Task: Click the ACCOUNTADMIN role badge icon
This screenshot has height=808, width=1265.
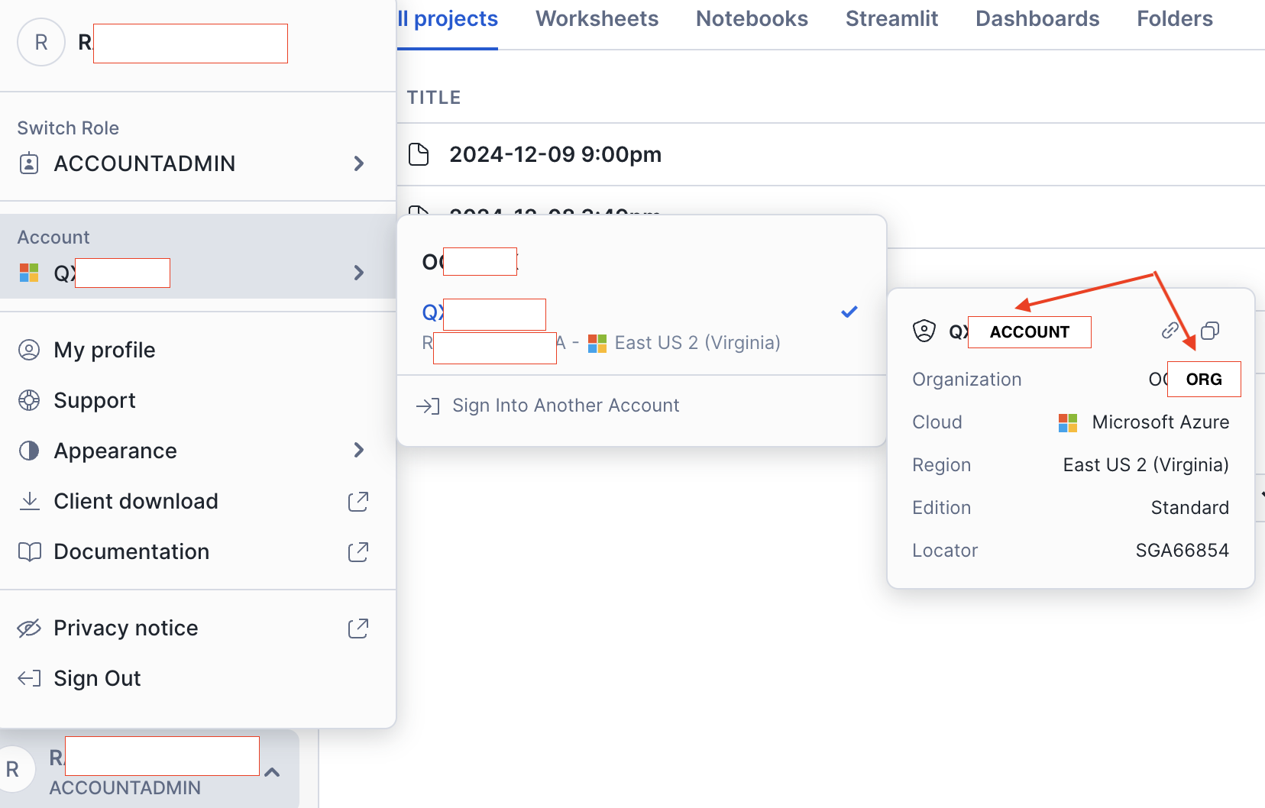Action: point(29,163)
